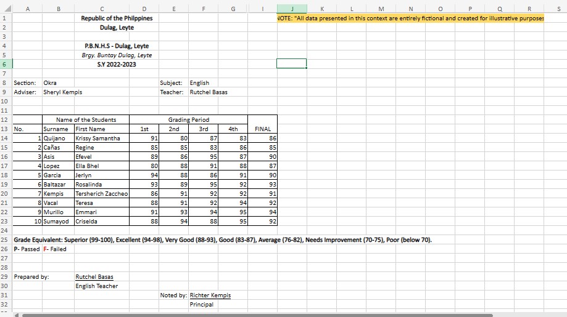Select column C header

(x=102, y=9)
